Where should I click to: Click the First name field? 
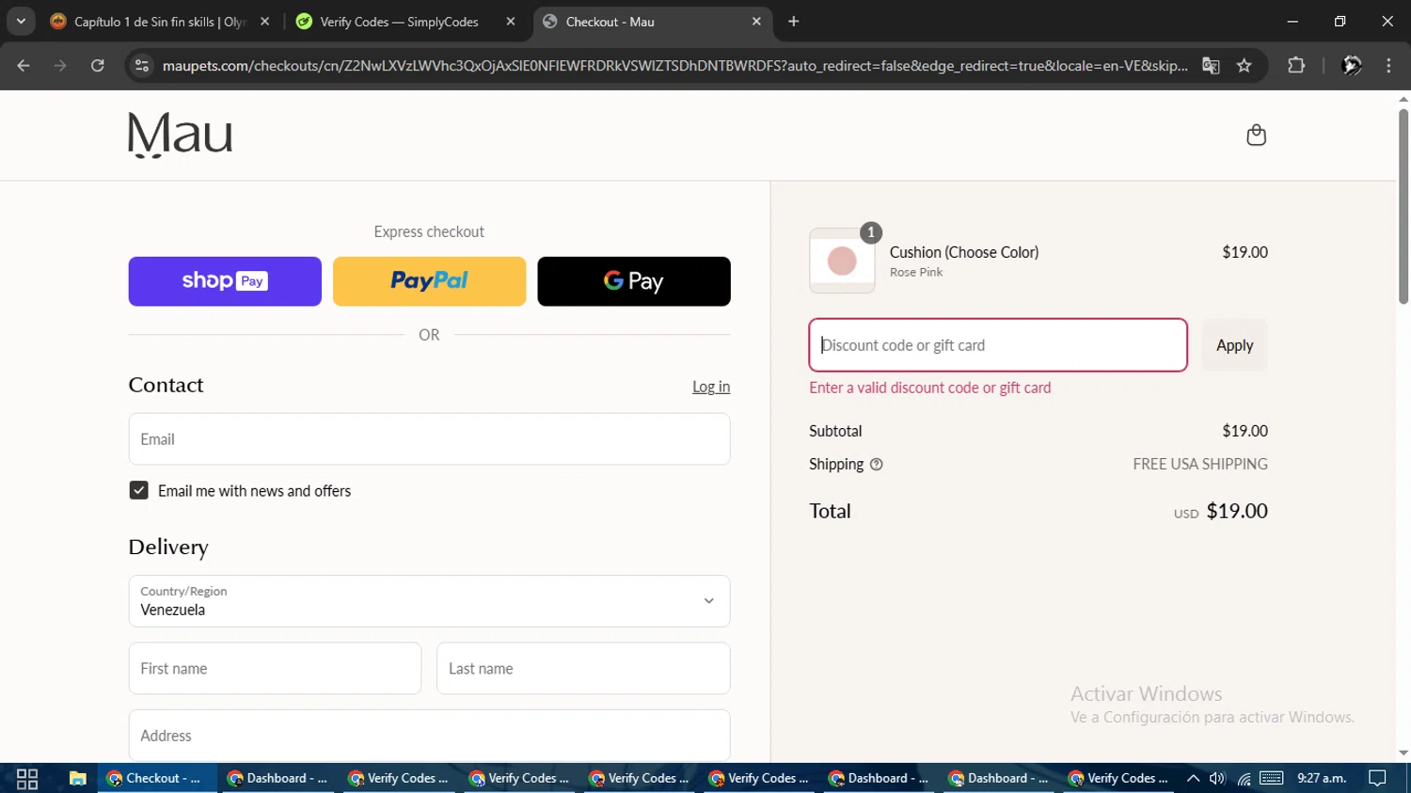coord(275,669)
